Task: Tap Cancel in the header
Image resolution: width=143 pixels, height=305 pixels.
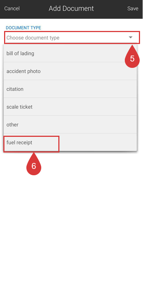Action: coord(12,9)
